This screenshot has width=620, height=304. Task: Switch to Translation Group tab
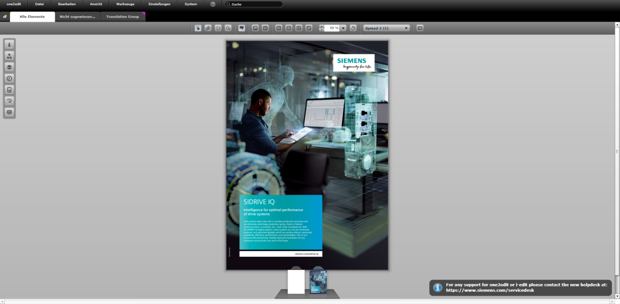click(x=123, y=16)
